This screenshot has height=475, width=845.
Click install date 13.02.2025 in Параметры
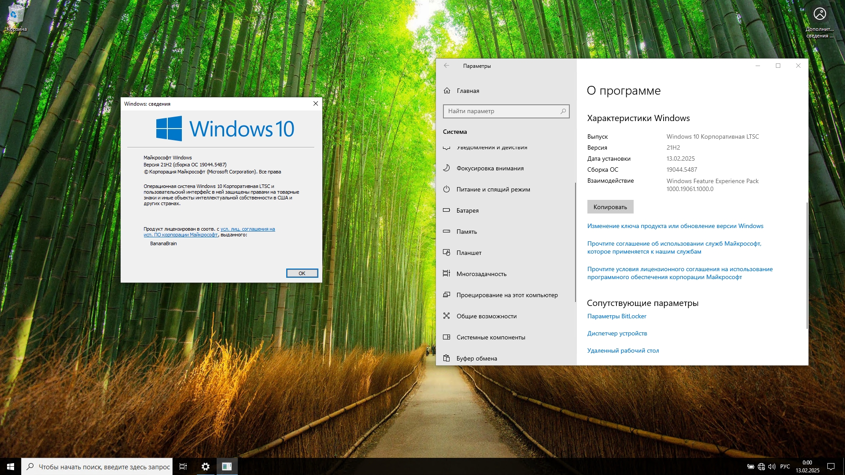coord(680,158)
